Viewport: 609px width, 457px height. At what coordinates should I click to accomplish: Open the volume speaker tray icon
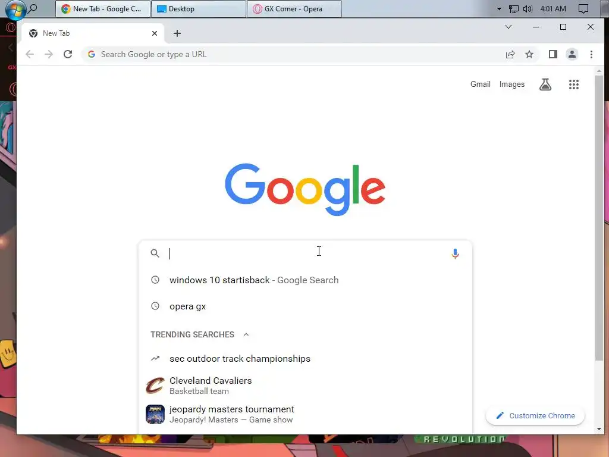click(x=528, y=9)
